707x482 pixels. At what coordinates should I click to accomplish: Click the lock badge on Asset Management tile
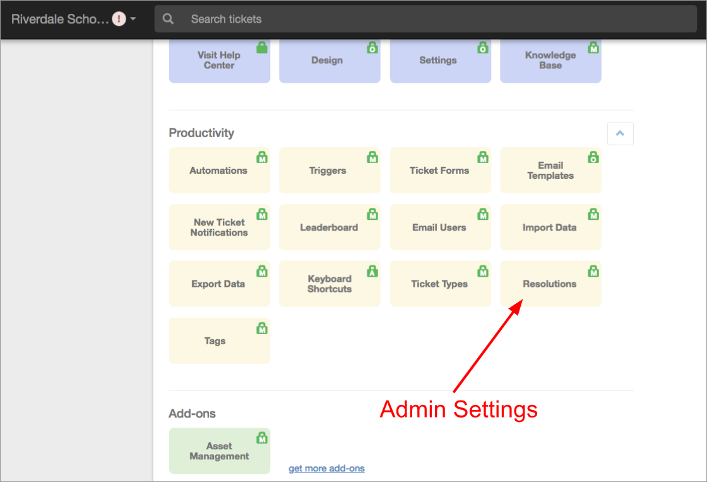pyautogui.click(x=262, y=438)
